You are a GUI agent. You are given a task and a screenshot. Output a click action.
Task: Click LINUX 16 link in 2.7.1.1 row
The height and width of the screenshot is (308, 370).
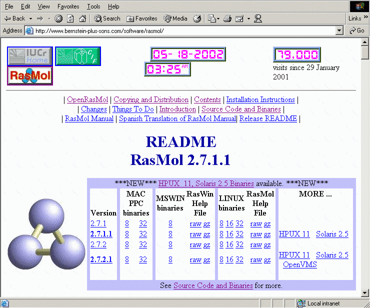[229, 234]
